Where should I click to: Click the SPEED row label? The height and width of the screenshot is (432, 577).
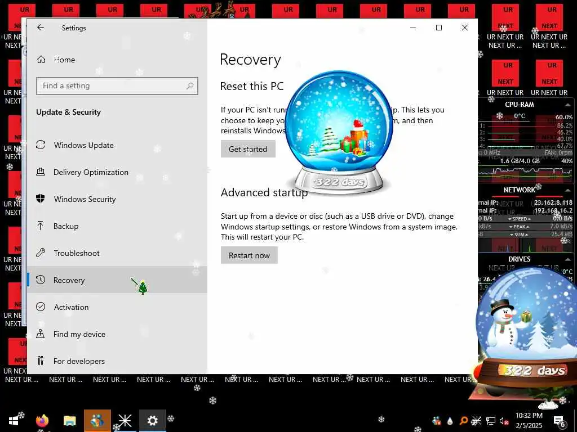coord(519,219)
